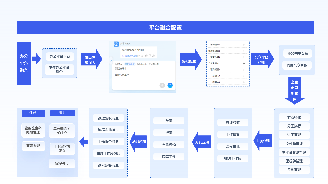Click the 办公平台融合 block
Viewport: 328px width, 184px height.
coord(24,63)
